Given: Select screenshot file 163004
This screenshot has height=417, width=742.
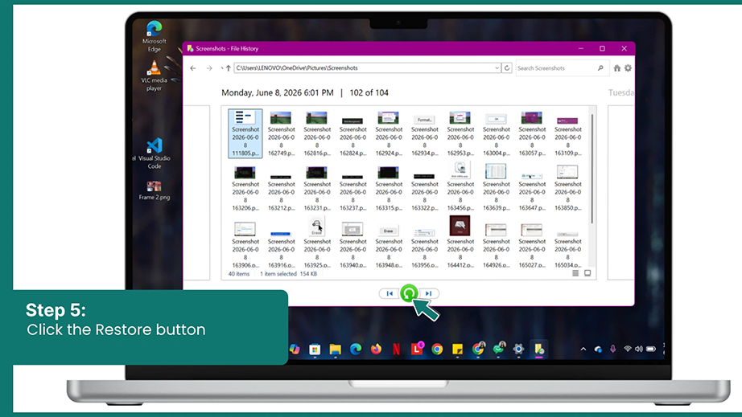Looking at the screenshot, I should point(497,133).
